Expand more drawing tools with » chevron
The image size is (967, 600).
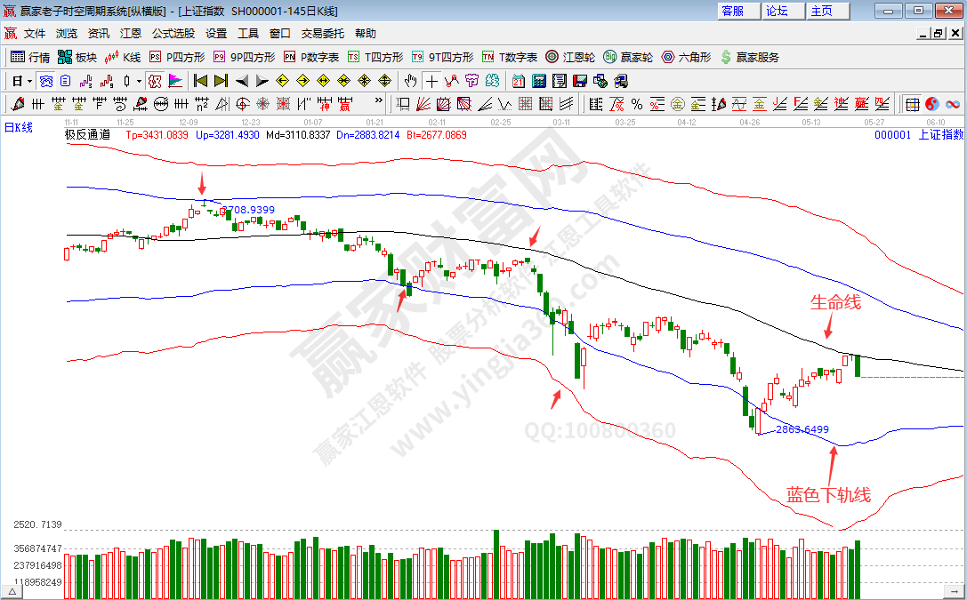click(x=378, y=102)
